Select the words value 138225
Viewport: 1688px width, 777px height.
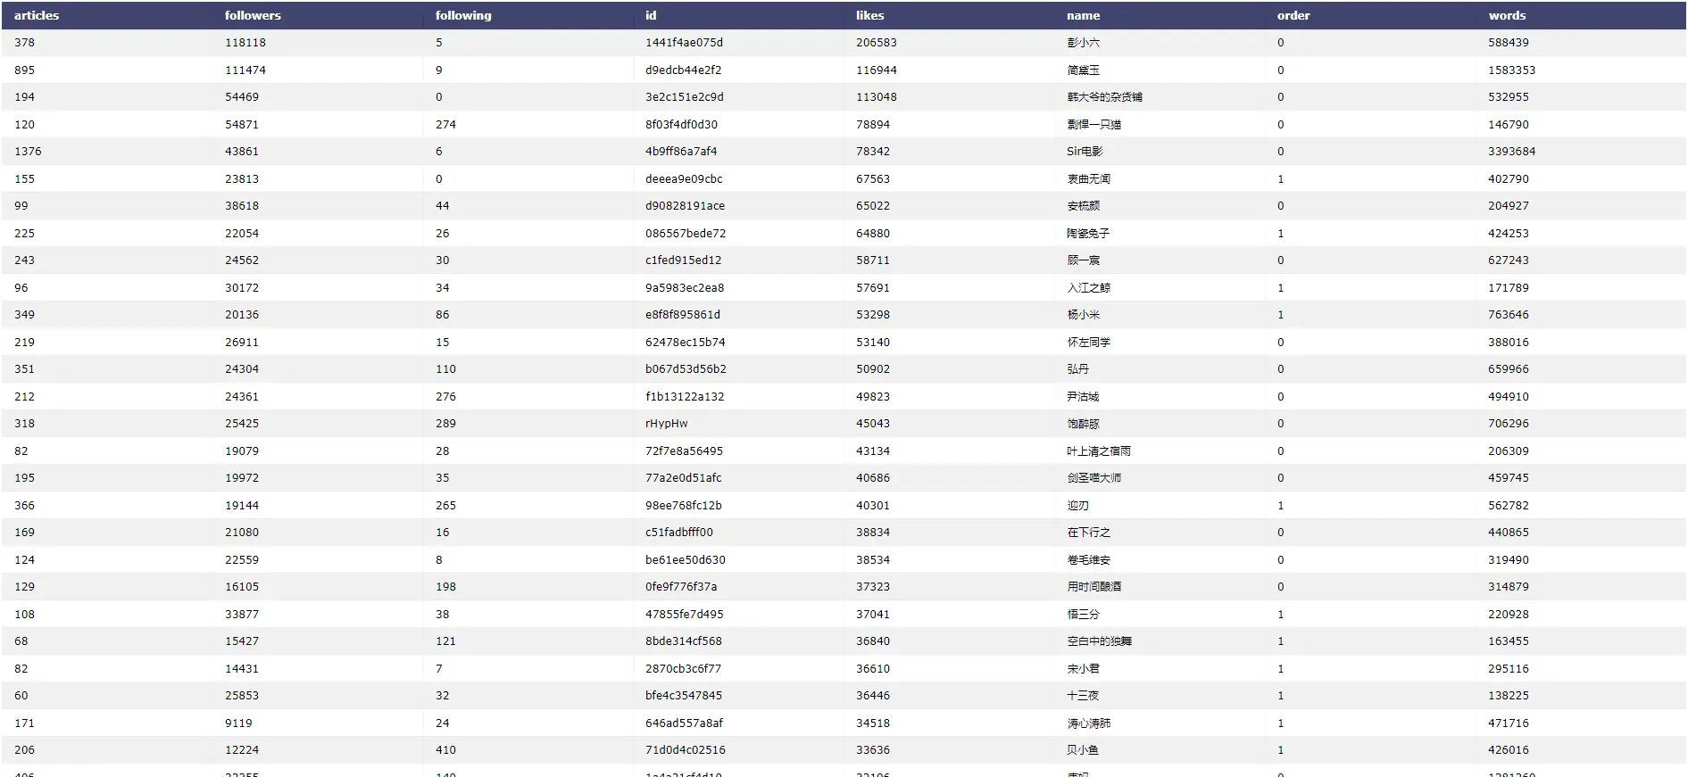(x=1508, y=695)
